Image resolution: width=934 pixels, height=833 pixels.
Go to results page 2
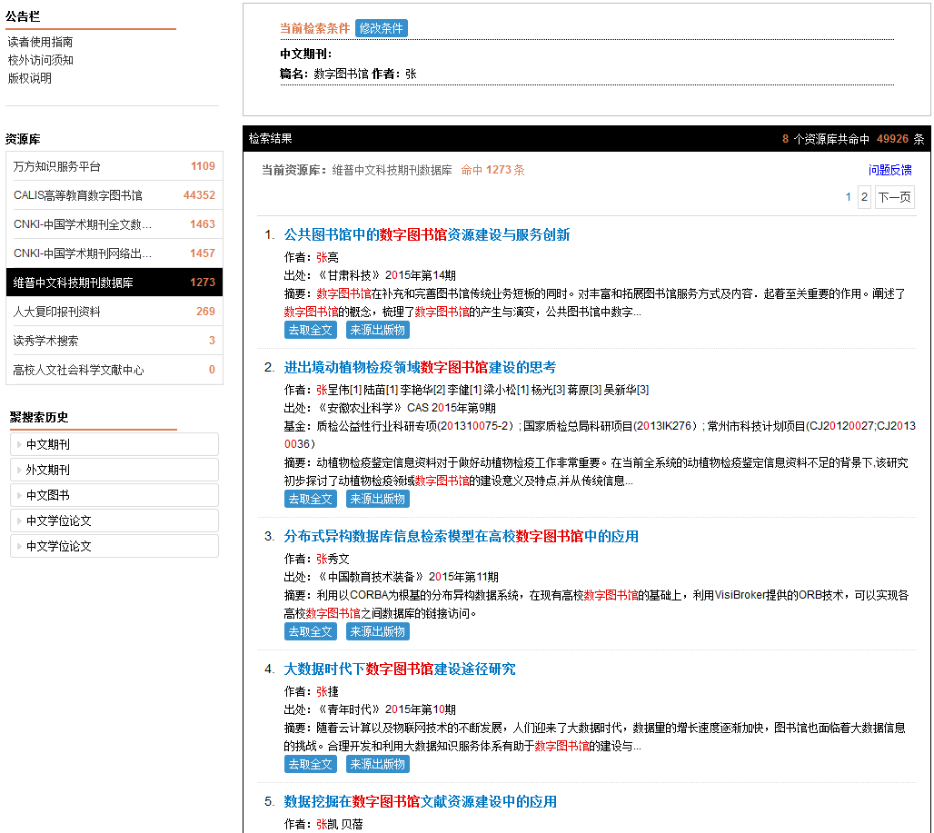864,197
